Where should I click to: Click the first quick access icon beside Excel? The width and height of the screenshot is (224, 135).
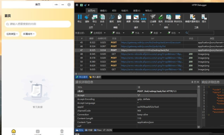[77, 5]
